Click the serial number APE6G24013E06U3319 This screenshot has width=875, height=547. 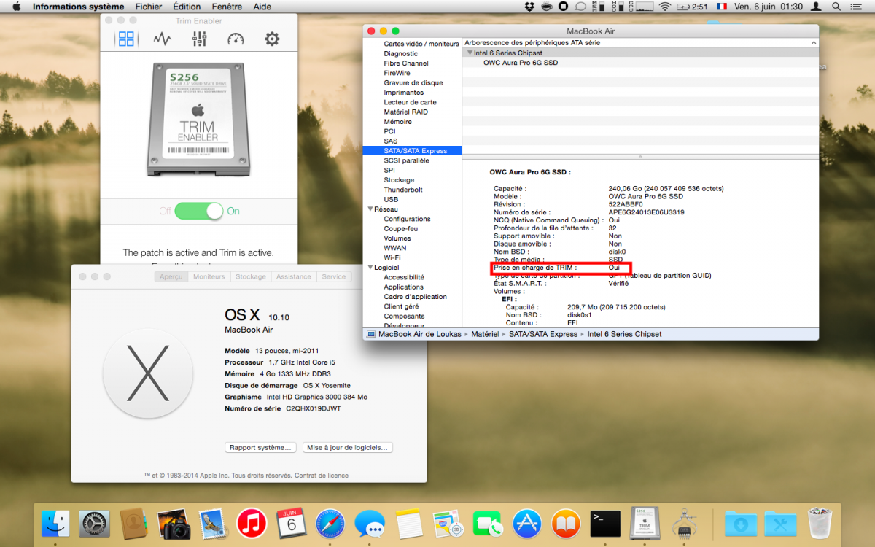pyautogui.click(x=646, y=212)
